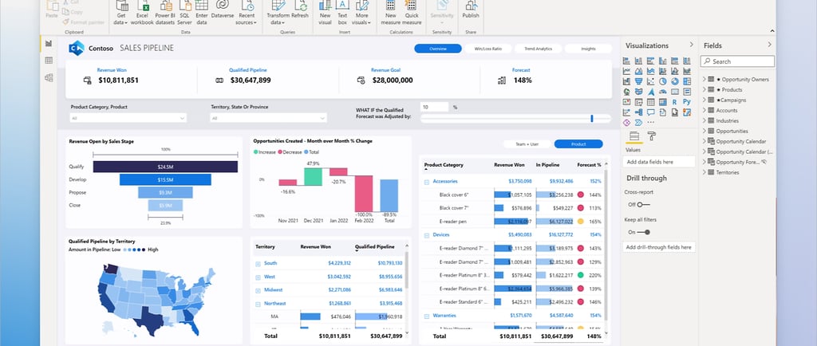Collapse the Devices product category
Viewport: 817px width, 346px height.
click(427, 235)
